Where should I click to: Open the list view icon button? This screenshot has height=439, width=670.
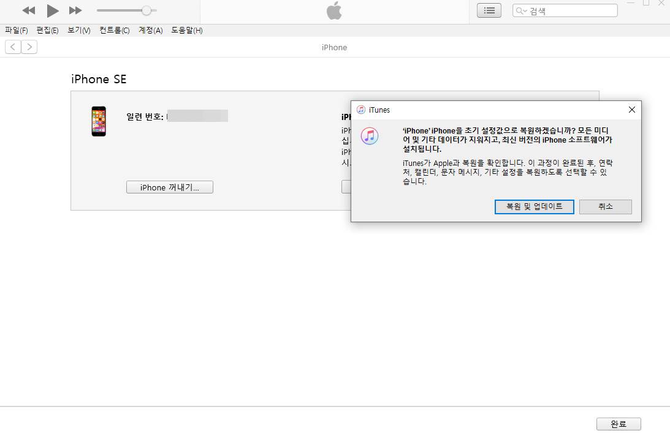click(489, 10)
